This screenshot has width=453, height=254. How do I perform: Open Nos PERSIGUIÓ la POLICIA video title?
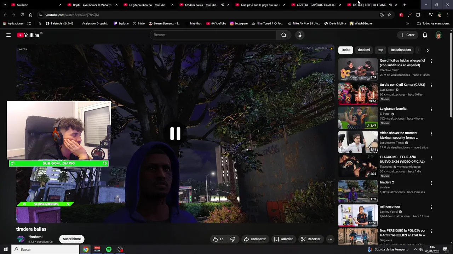(403, 233)
